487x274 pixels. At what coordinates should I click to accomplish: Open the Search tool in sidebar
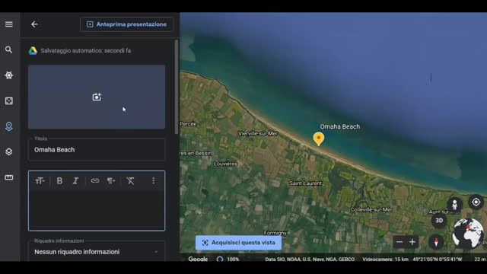click(8, 49)
